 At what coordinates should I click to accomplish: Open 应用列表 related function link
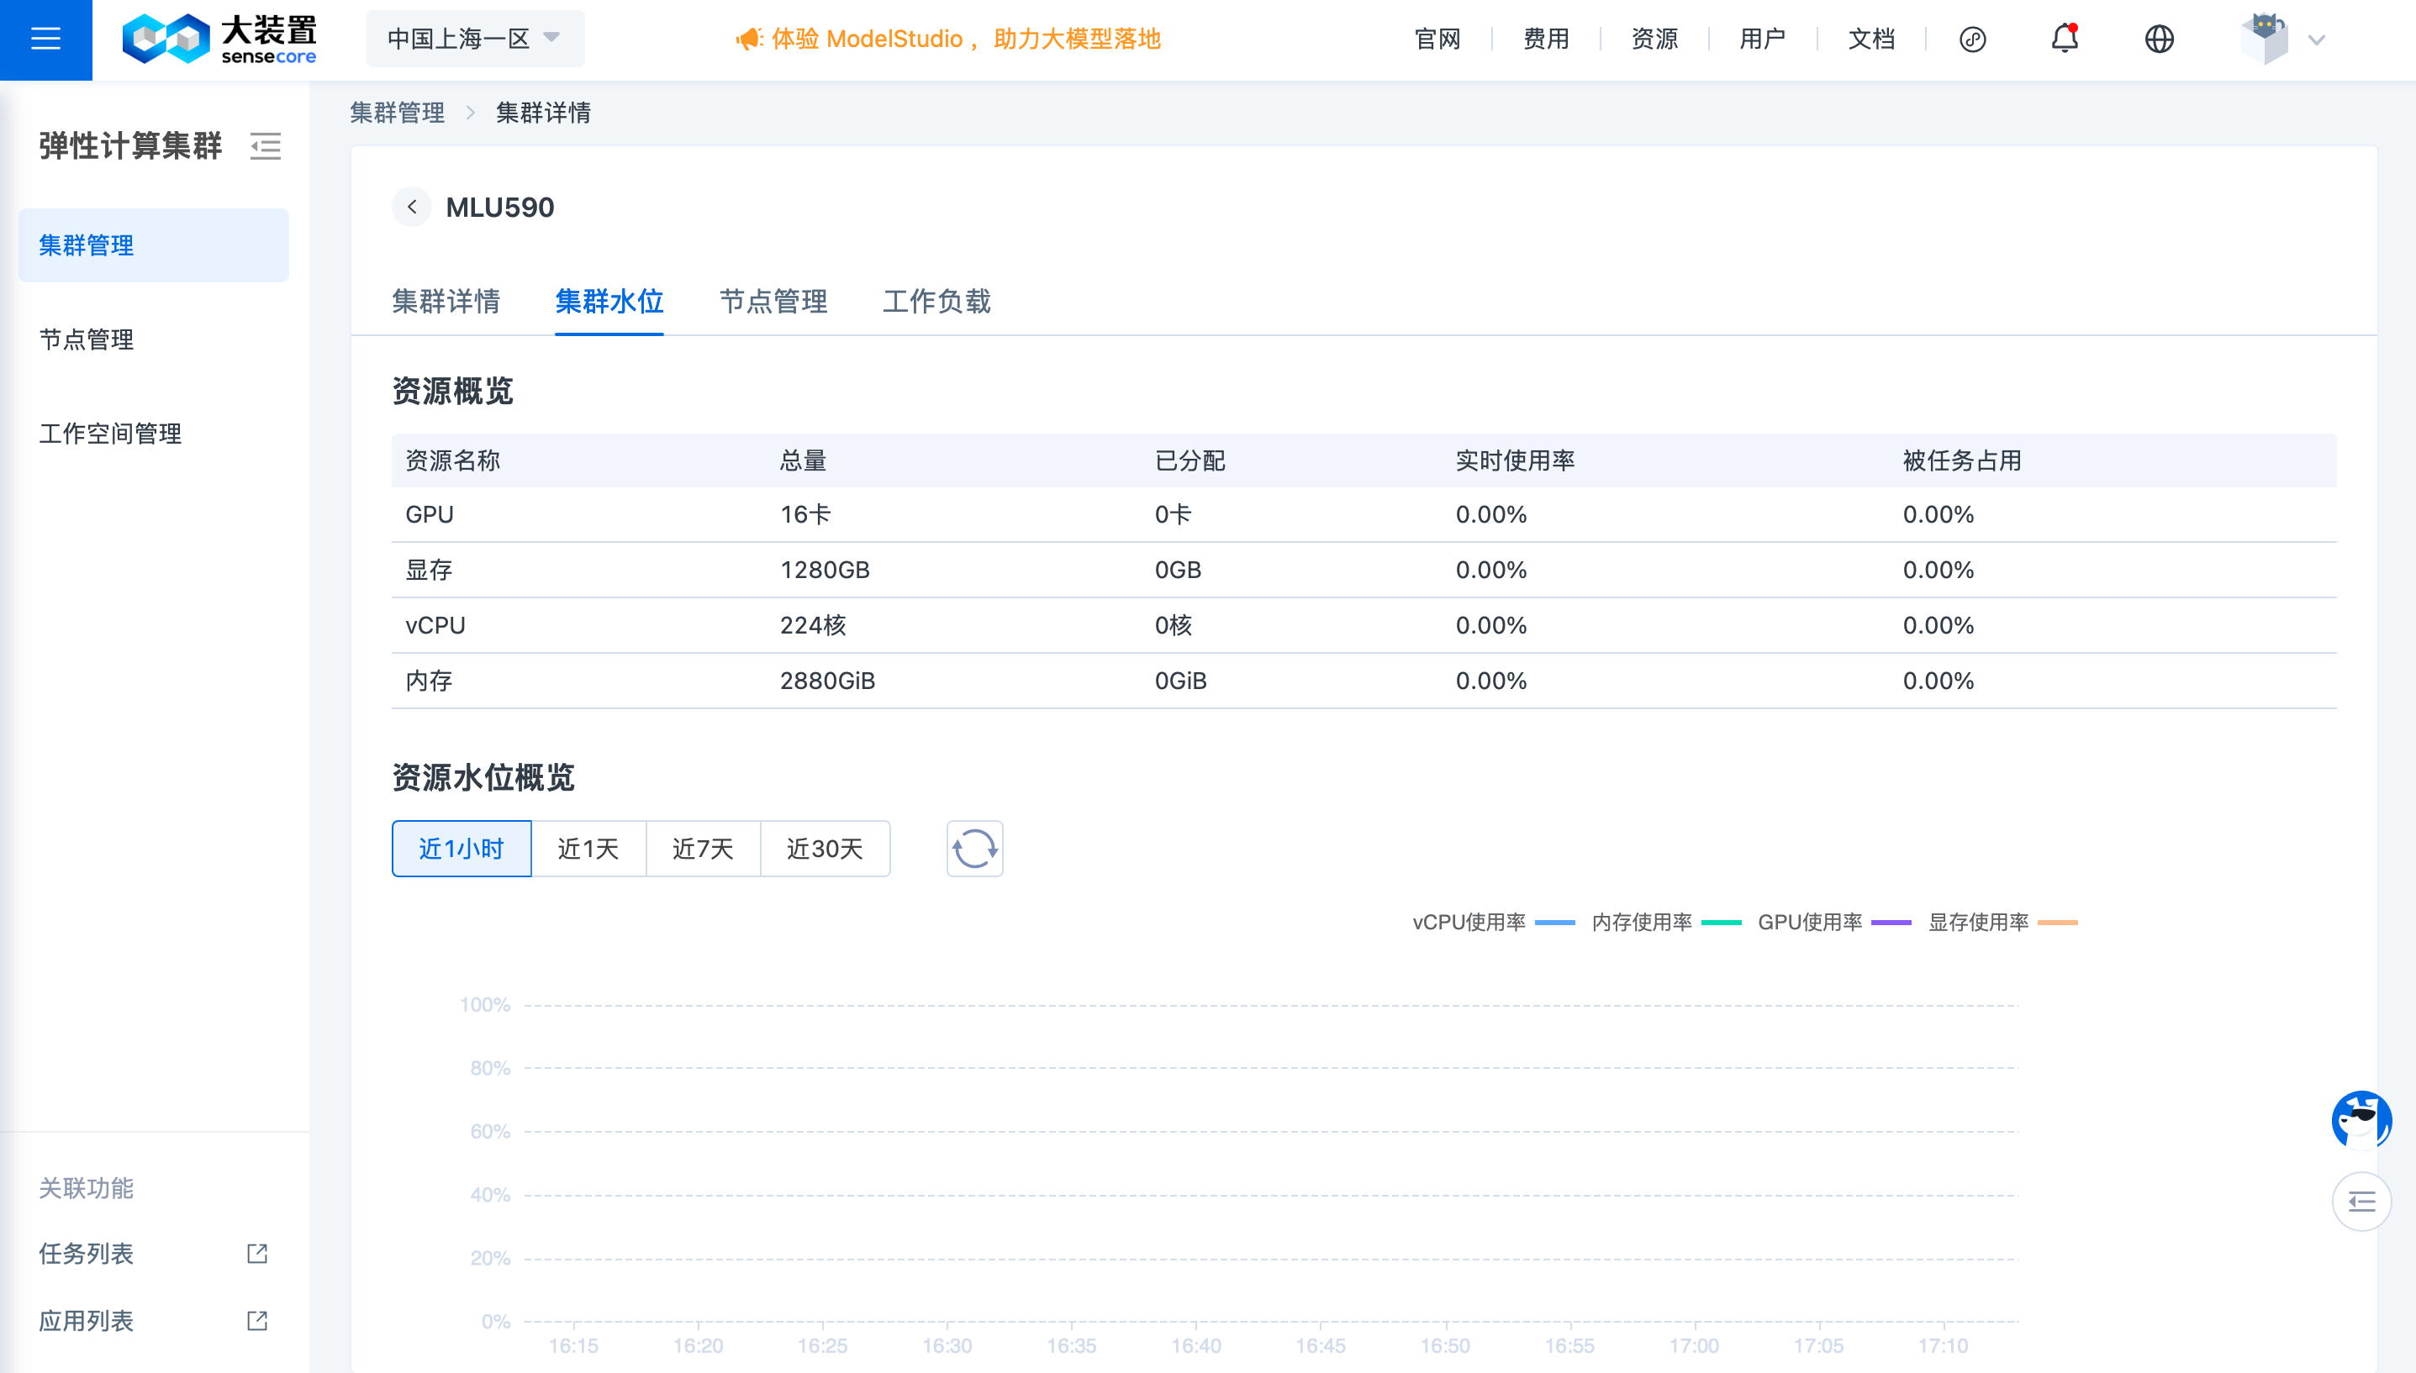[x=86, y=1320]
